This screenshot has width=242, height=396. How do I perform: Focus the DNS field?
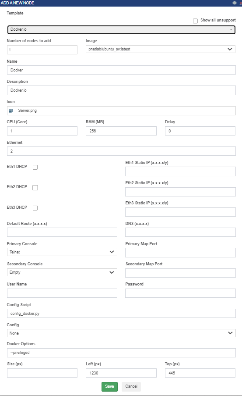180,232
